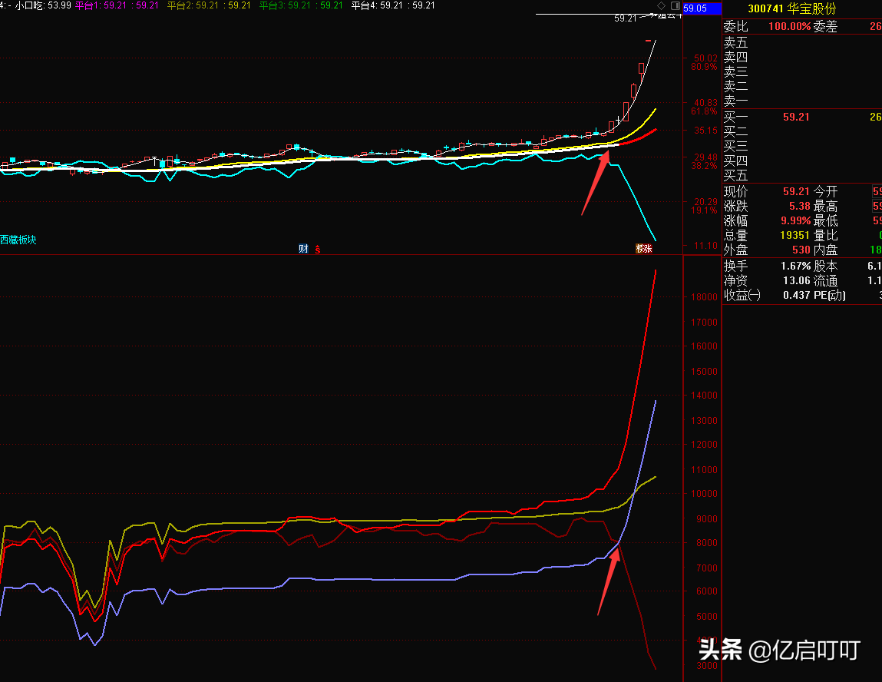Open the 西藏板块 sector link
The image size is (882, 682).
click(18, 240)
